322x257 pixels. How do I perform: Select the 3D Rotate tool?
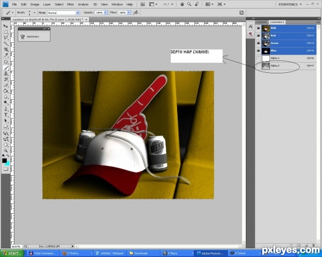click(6, 133)
